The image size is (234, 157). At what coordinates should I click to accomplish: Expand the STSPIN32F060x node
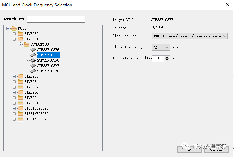coord(14,114)
